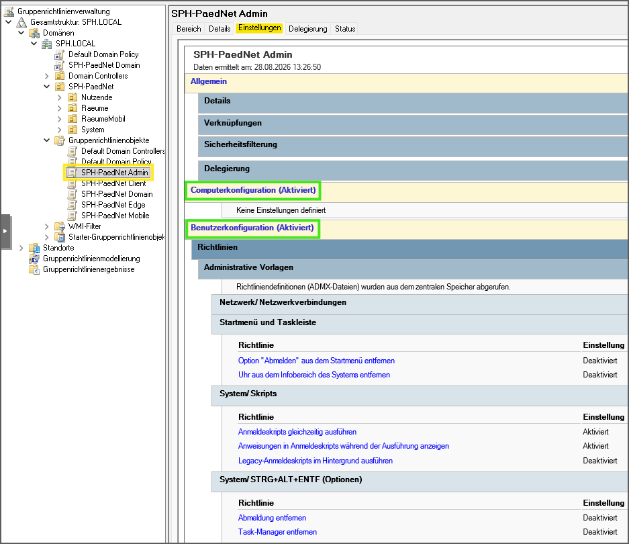Open Anweisungen in Anmeldeskripts während der Ausführung anzeigen link

pos(344,446)
